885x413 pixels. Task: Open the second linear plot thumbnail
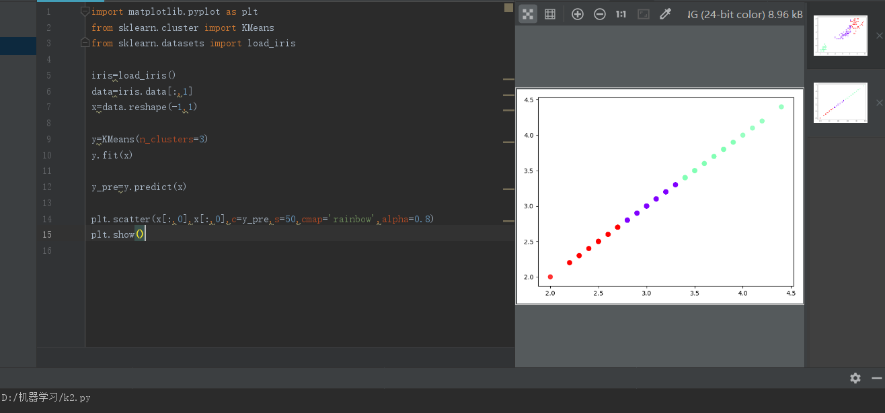click(840, 103)
